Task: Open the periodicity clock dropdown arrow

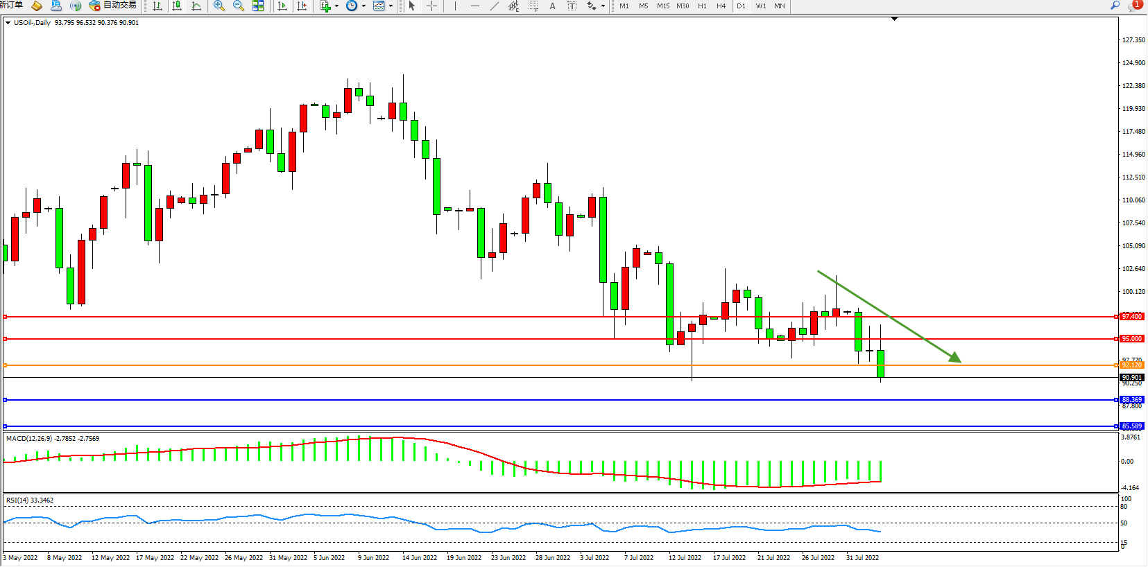Action: point(363,6)
